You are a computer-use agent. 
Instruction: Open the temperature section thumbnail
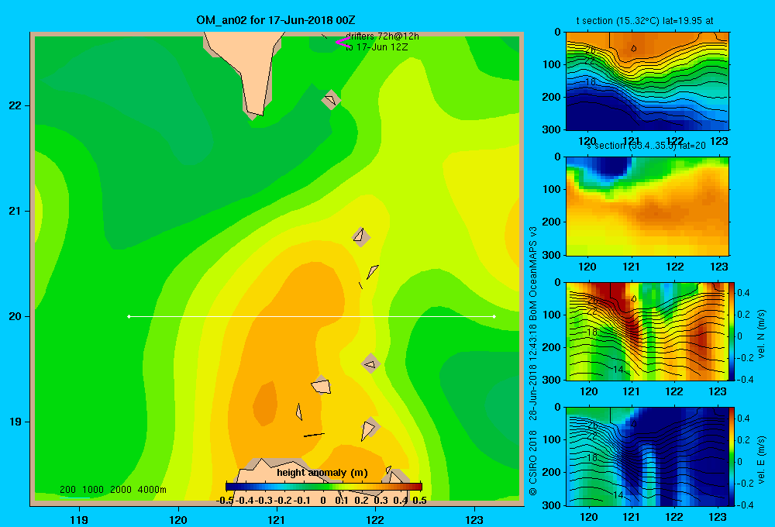coord(647,81)
